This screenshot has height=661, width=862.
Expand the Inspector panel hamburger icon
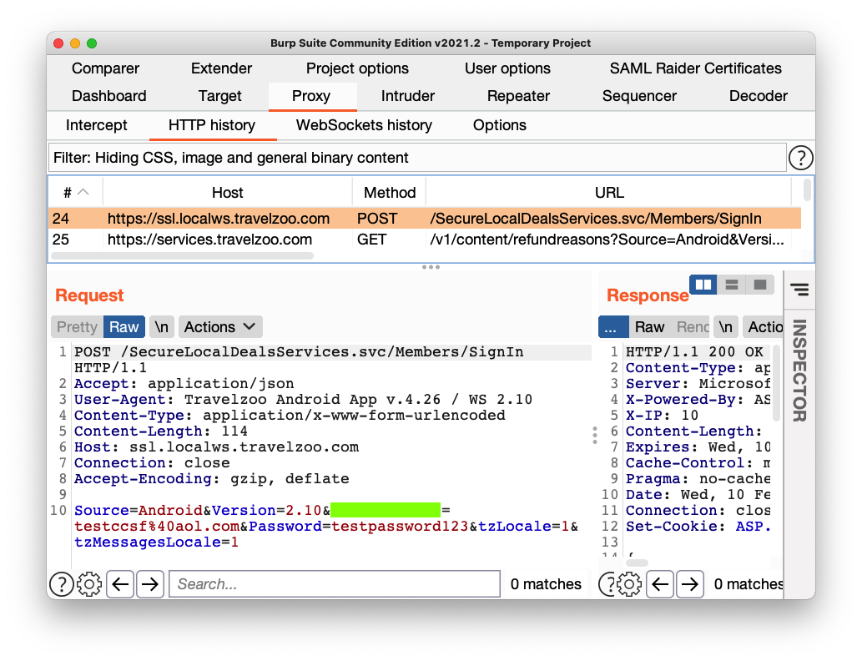799,289
